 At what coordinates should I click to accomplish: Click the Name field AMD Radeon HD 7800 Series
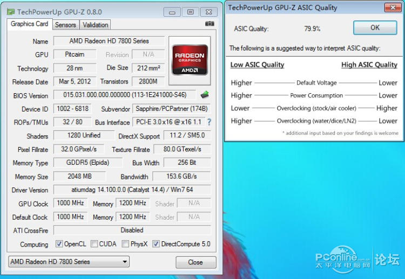pos(109,41)
